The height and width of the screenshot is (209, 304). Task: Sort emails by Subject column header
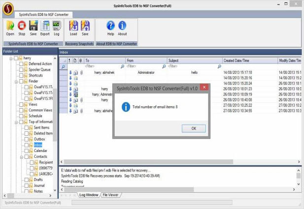click(x=195, y=60)
